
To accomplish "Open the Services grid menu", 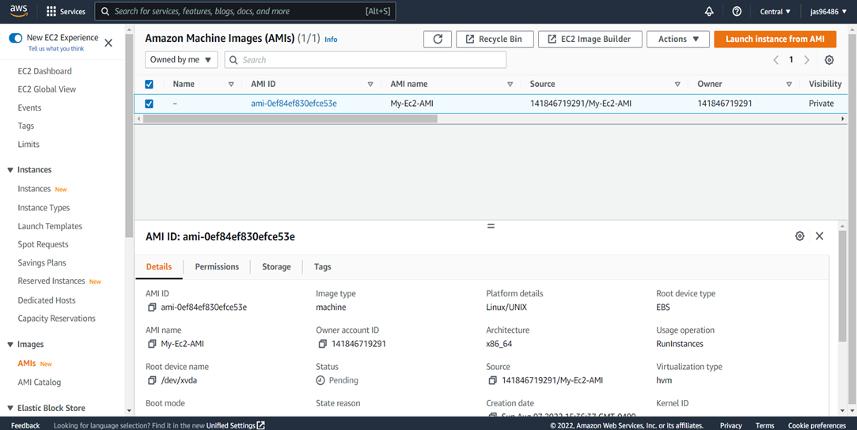I will (66, 11).
